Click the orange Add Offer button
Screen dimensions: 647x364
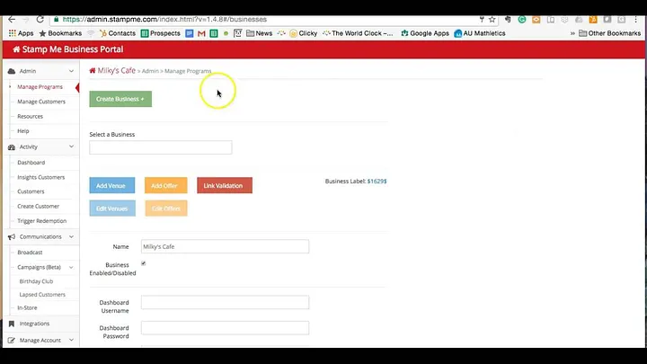(165, 185)
